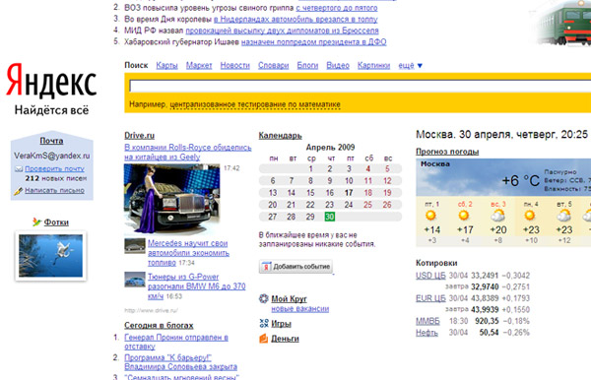Open the Видео tab
This screenshot has width=591, height=380.
[338, 66]
